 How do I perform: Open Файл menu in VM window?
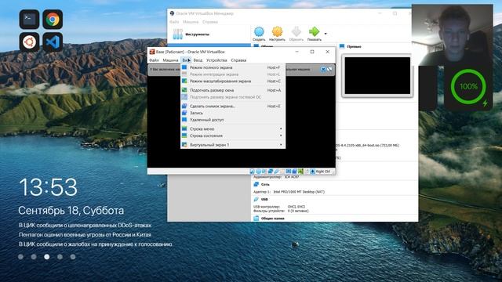(154, 60)
